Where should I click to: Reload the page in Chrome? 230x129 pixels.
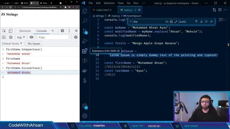(10, 7)
